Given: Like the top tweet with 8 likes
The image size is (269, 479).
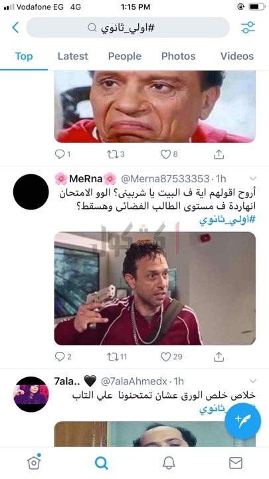Looking at the screenshot, I should 169,154.
